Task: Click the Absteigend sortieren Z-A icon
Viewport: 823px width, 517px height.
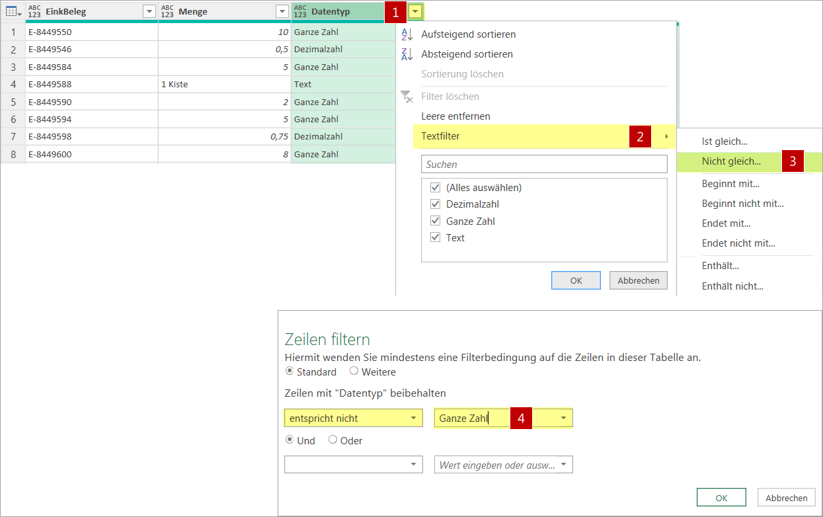Action: [x=407, y=54]
